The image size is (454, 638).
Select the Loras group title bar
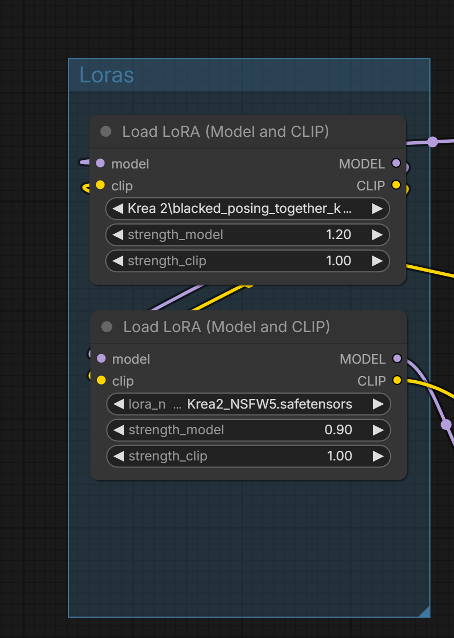249,75
